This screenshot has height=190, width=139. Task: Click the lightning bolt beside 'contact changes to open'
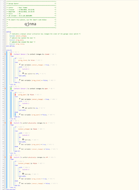coord(5,89)
